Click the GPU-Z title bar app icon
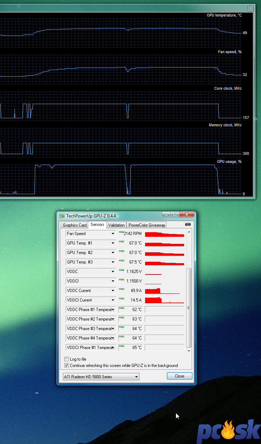 pos(62,216)
